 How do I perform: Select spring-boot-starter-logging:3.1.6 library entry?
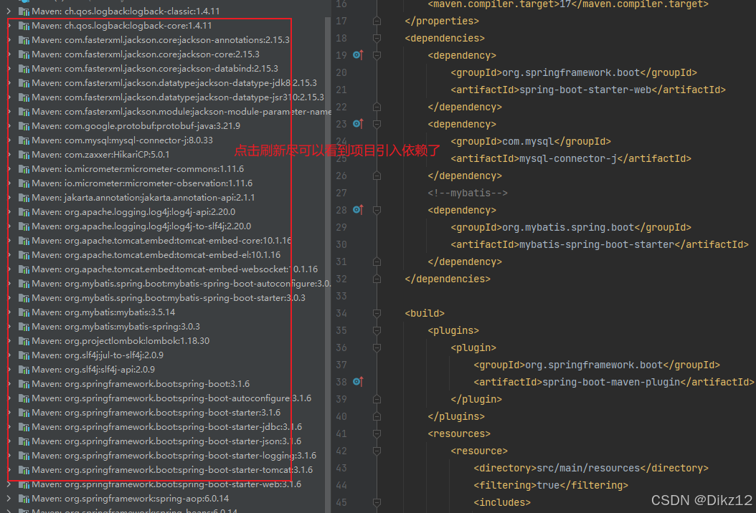pos(174,456)
